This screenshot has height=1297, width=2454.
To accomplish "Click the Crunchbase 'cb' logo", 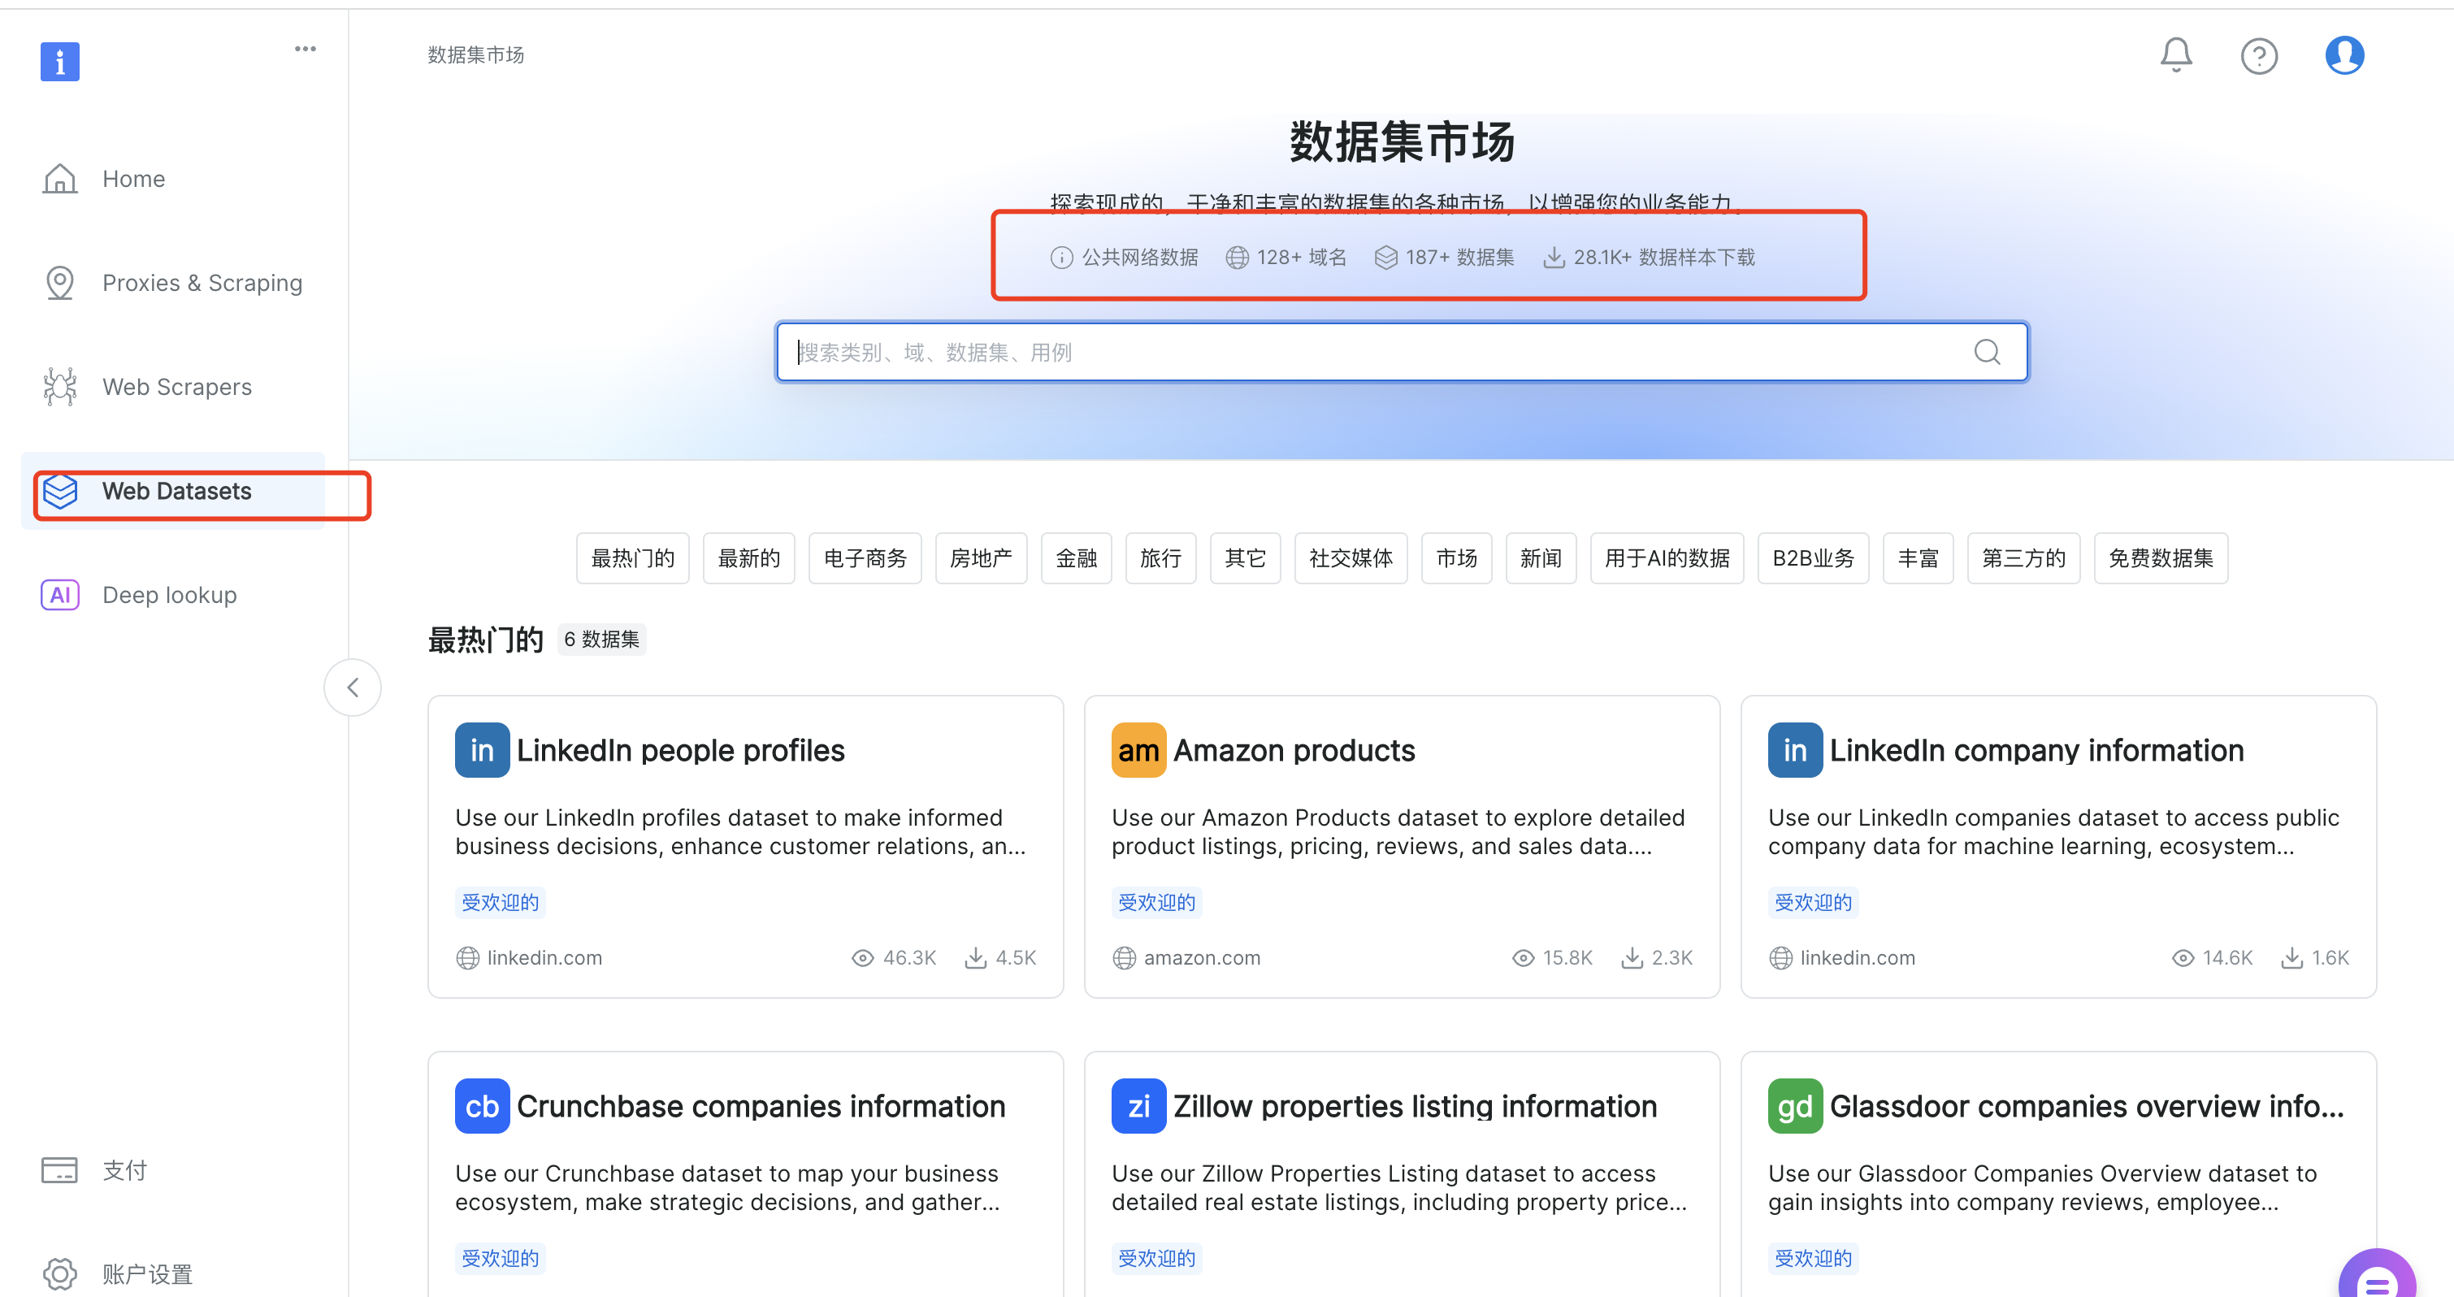I will click(482, 1105).
